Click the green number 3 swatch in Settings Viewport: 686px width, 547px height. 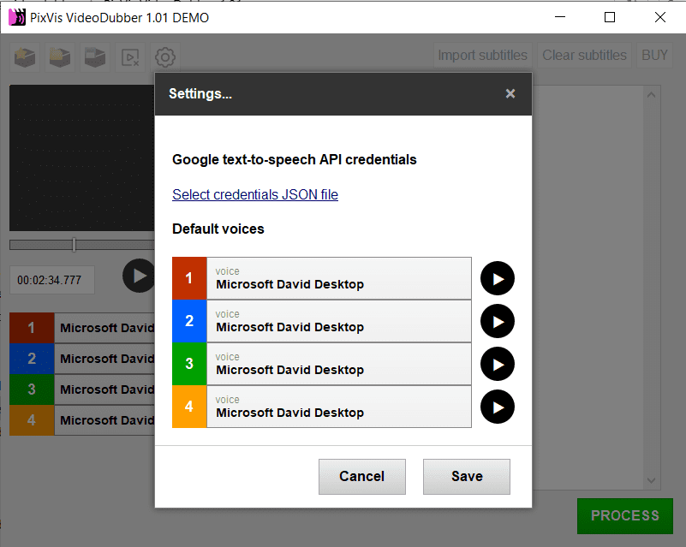tap(189, 364)
